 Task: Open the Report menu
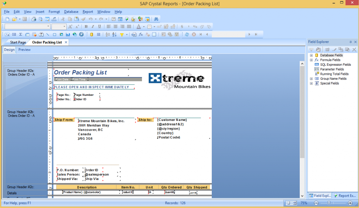pyautogui.click(x=88, y=12)
